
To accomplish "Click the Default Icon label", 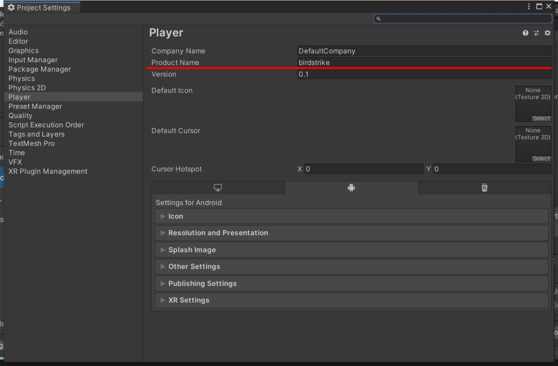I will coord(172,90).
